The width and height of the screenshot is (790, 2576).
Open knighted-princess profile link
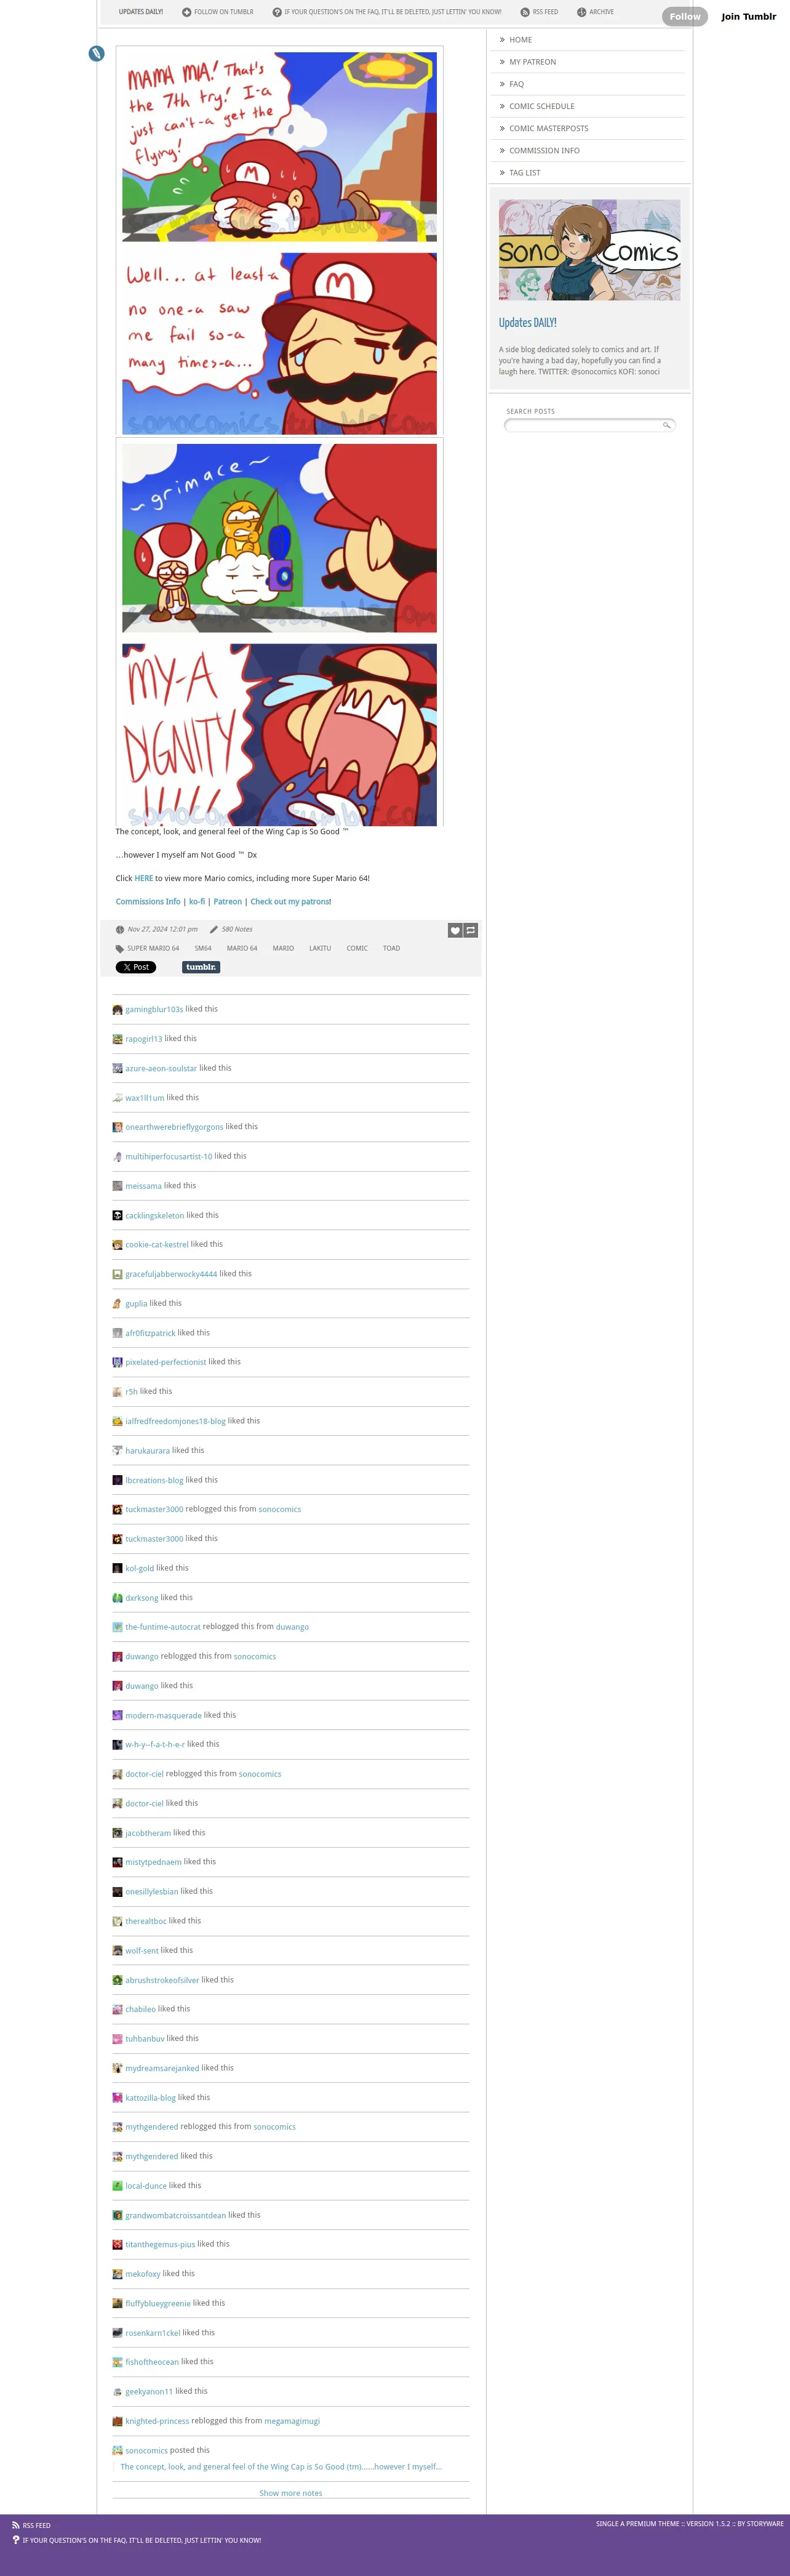pyautogui.click(x=157, y=2421)
